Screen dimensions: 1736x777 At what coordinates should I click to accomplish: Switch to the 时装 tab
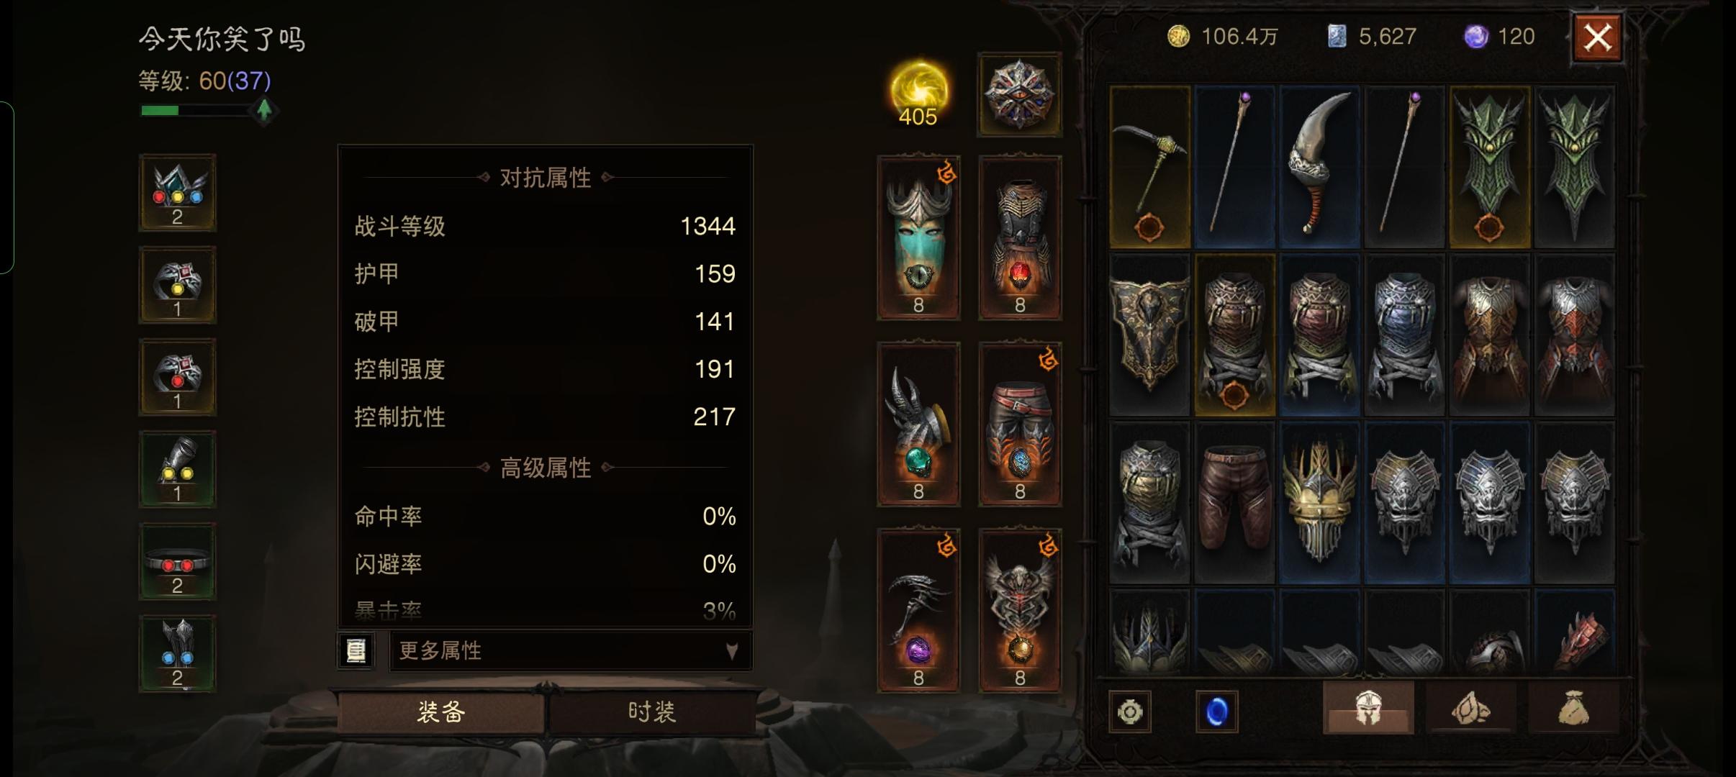coord(652,712)
